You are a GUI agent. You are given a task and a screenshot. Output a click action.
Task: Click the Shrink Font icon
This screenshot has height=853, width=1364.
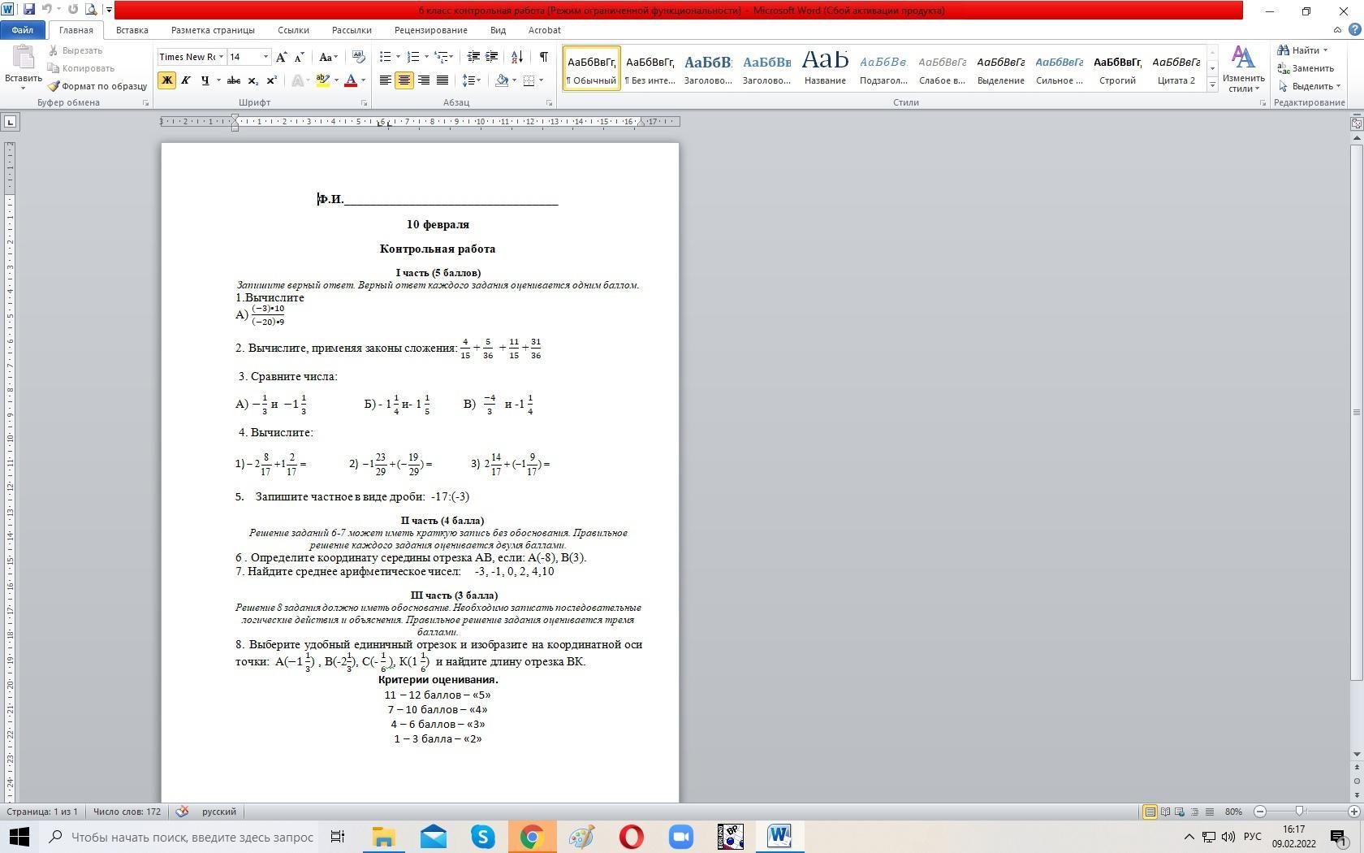(299, 57)
